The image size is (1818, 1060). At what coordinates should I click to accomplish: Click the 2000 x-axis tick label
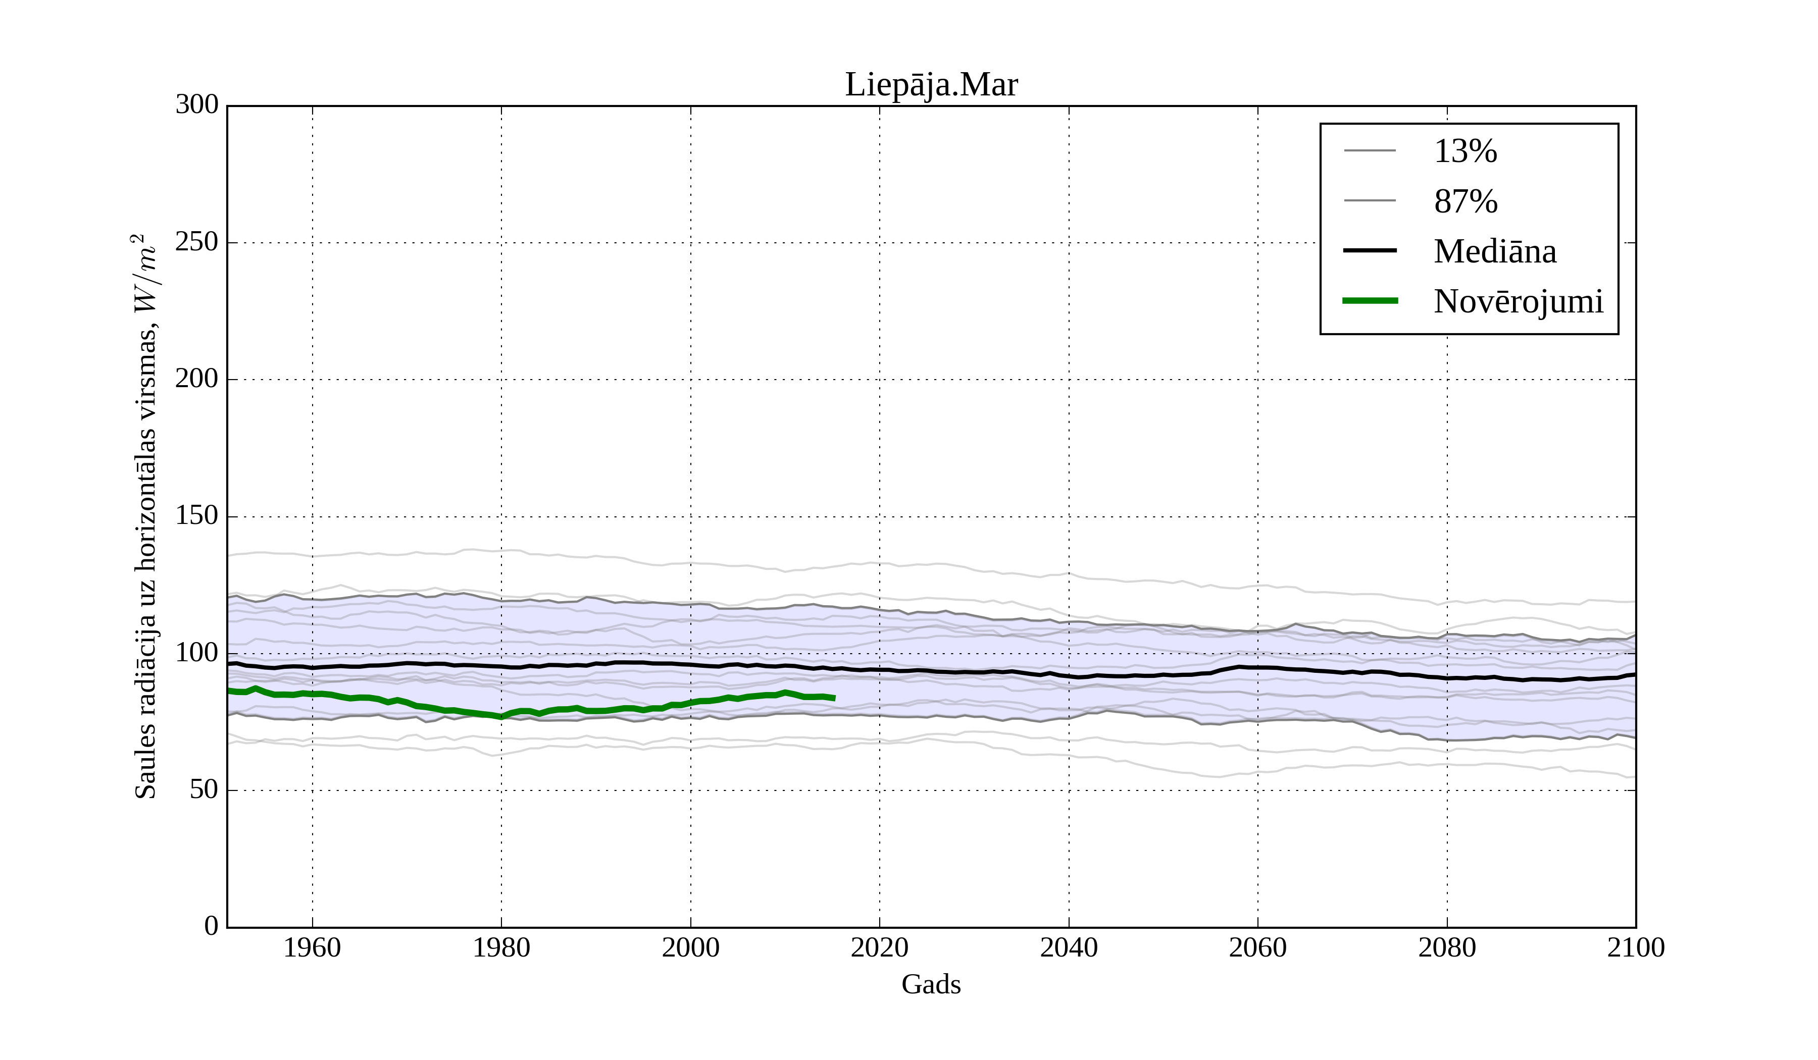[690, 947]
